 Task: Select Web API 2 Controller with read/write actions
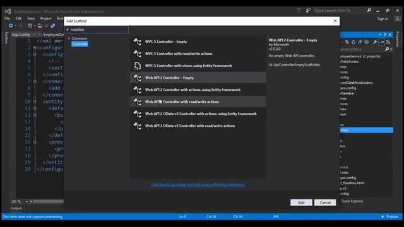pyautogui.click(x=198, y=102)
